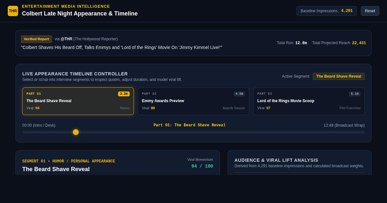Click the Film Franchise tag
Viewport: 387px width, 203px height.
click(x=350, y=108)
